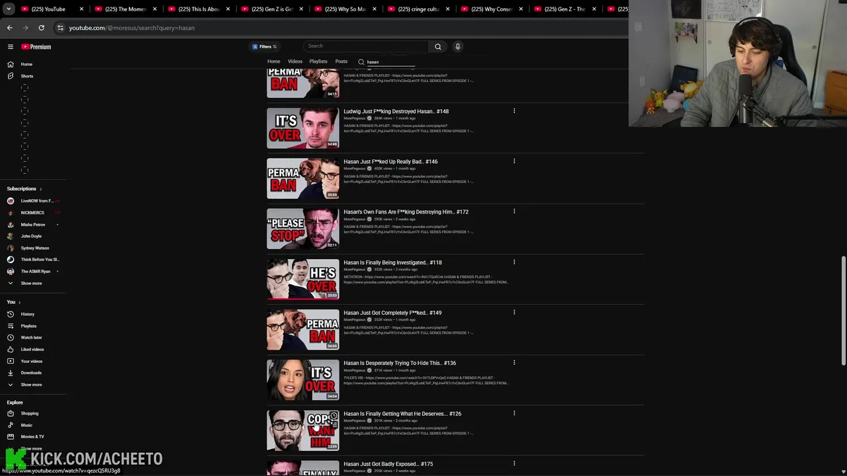Close the '(225) The Momen' browser tab
Screen dimensions: 847x476
[x=154, y=9]
